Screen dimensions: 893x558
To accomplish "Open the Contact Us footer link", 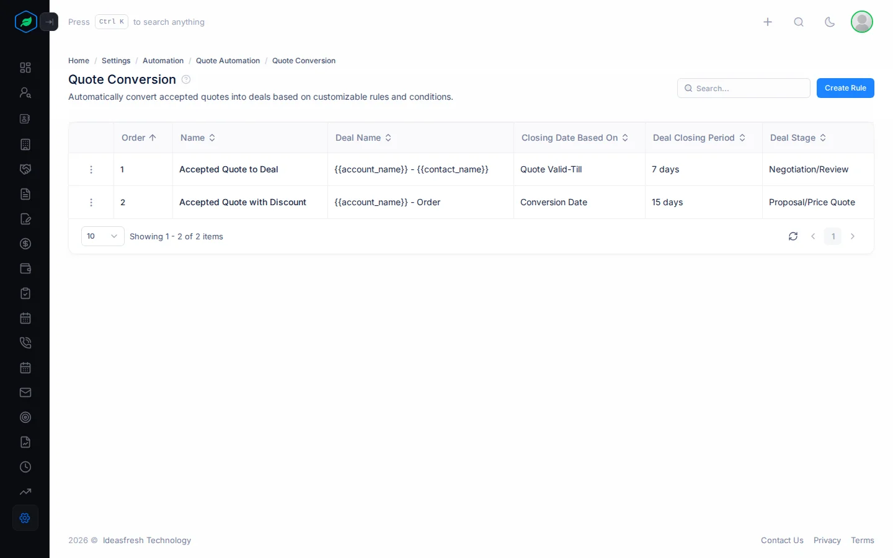I will pyautogui.click(x=782, y=541).
